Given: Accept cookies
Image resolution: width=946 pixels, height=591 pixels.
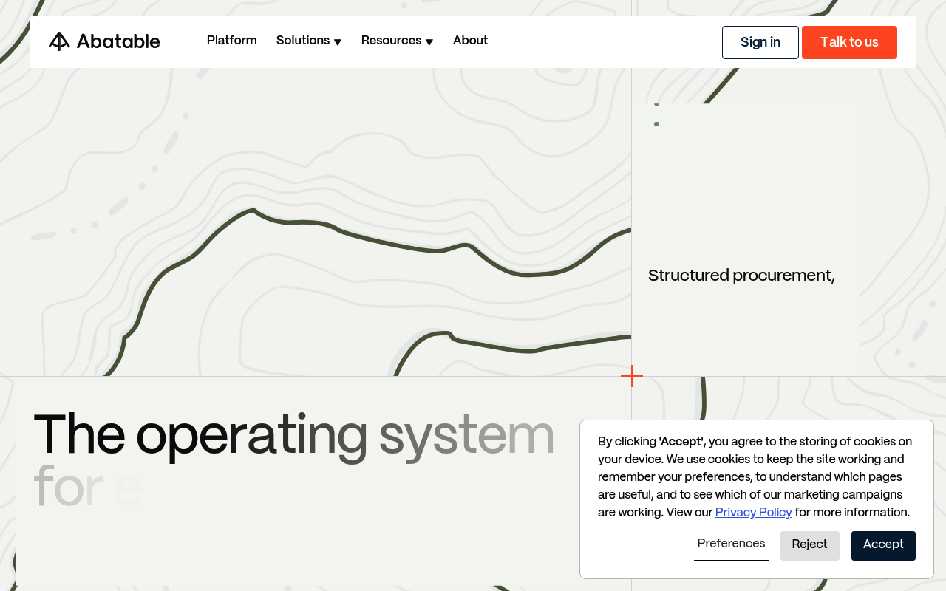Looking at the screenshot, I should coord(883,545).
